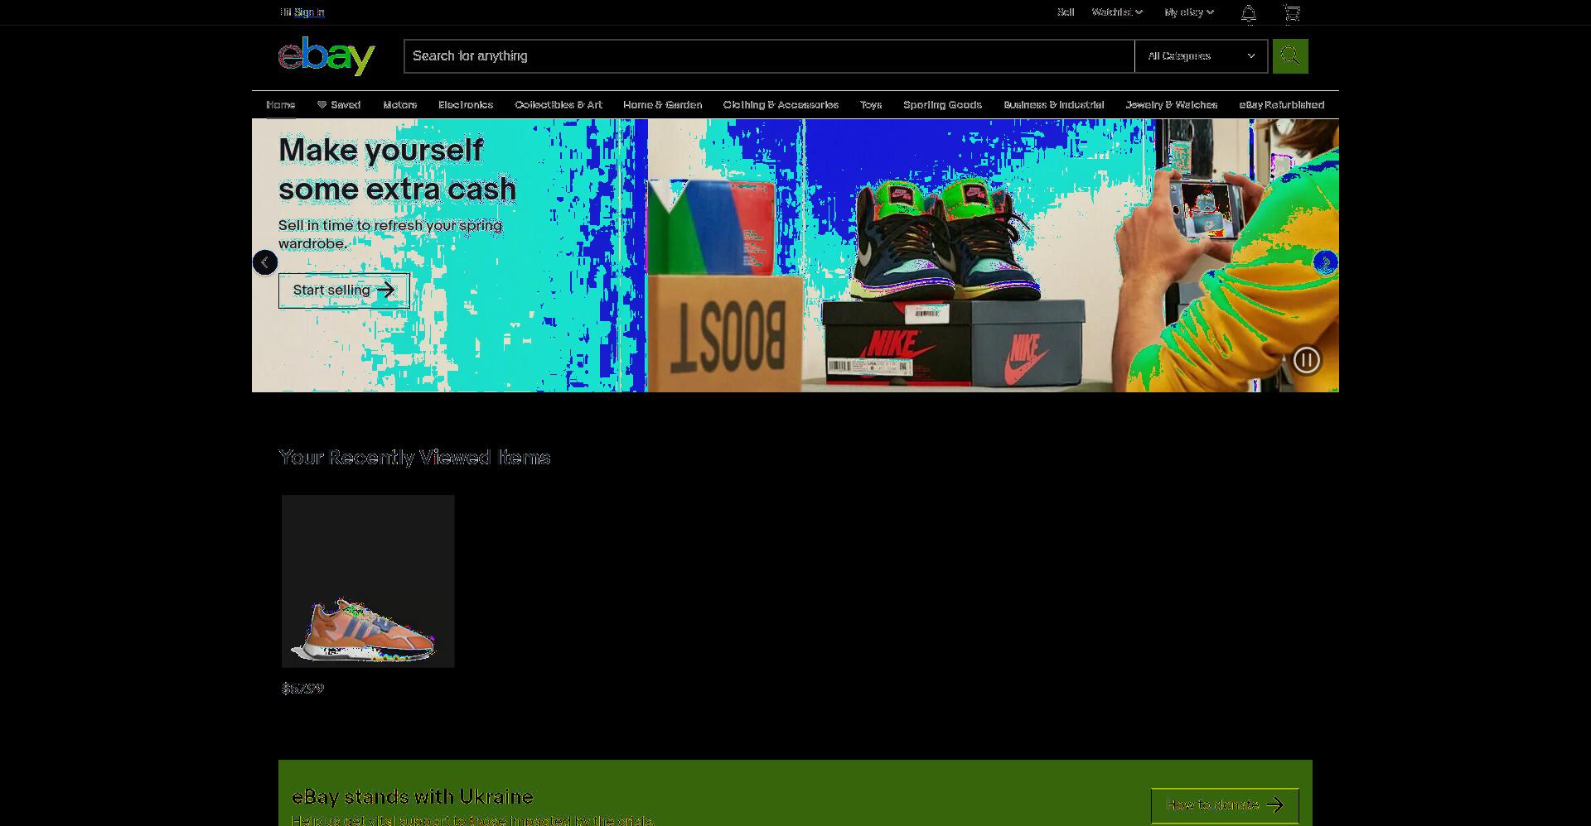Open the Toys category

coord(871,105)
